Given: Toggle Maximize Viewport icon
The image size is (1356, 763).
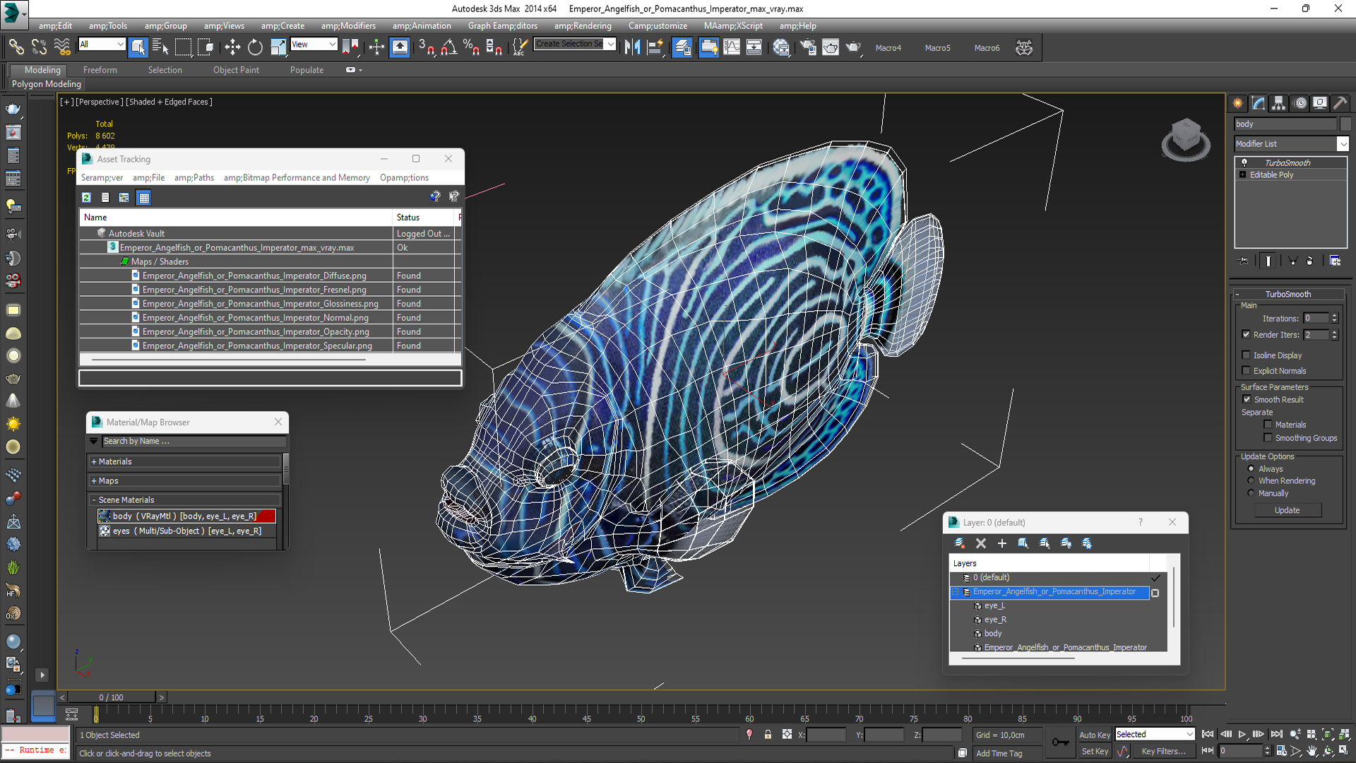Looking at the screenshot, I should pos(1343,752).
